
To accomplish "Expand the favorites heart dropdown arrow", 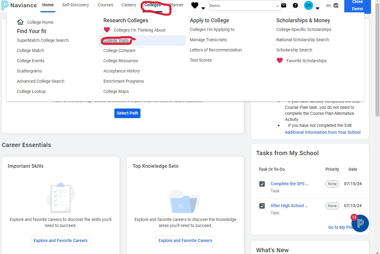I will [x=203, y=8].
